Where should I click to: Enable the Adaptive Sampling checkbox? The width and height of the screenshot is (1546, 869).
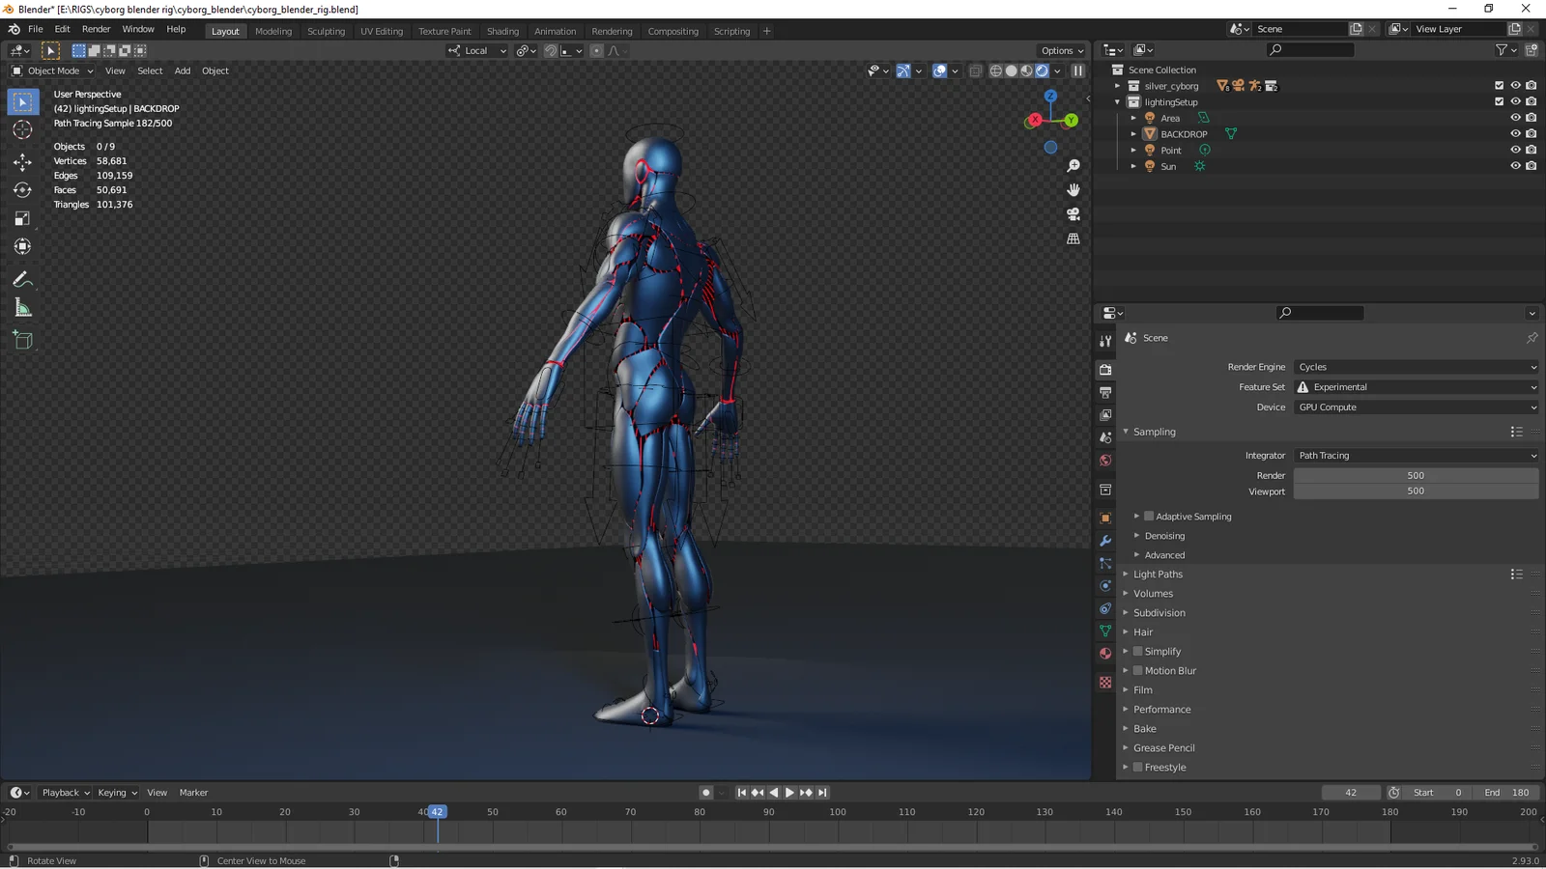(1149, 516)
